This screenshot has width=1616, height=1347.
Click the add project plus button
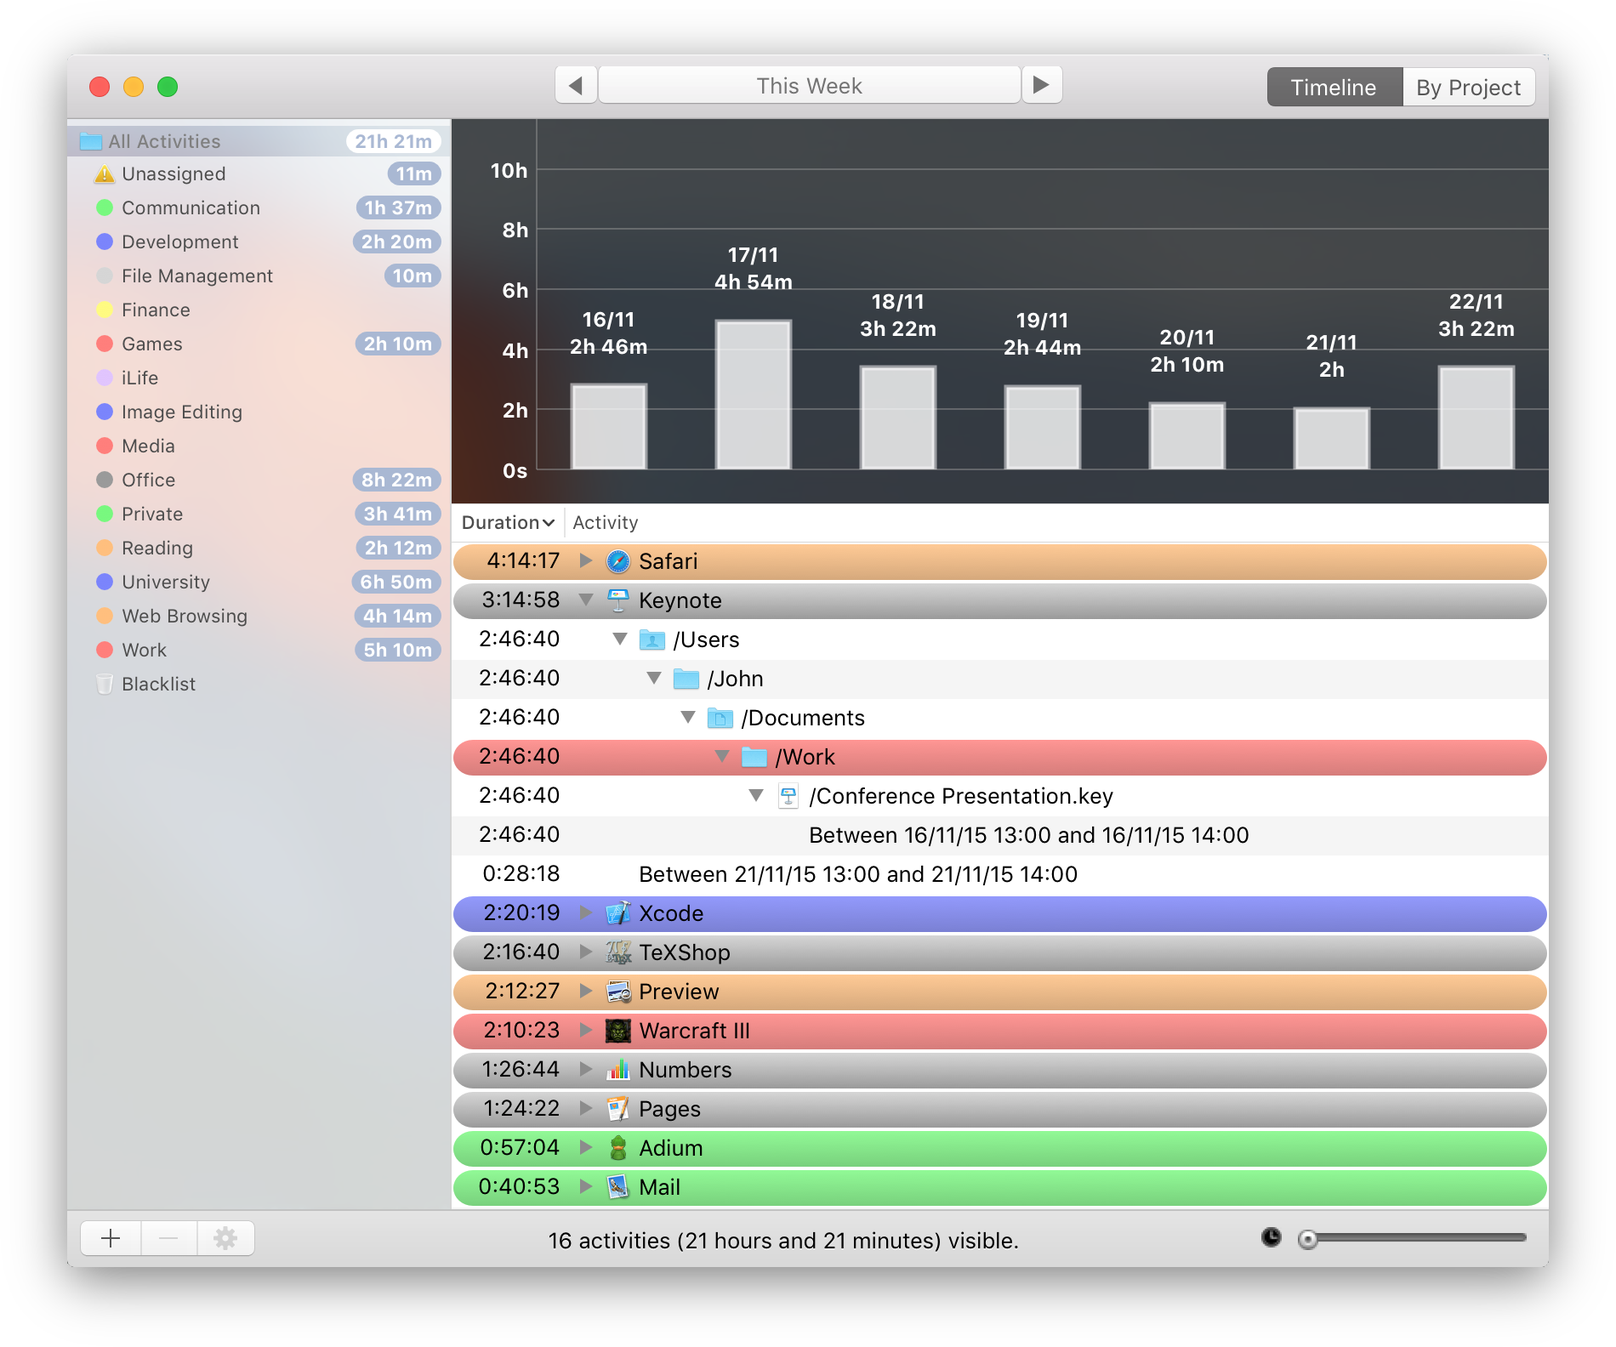111,1238
